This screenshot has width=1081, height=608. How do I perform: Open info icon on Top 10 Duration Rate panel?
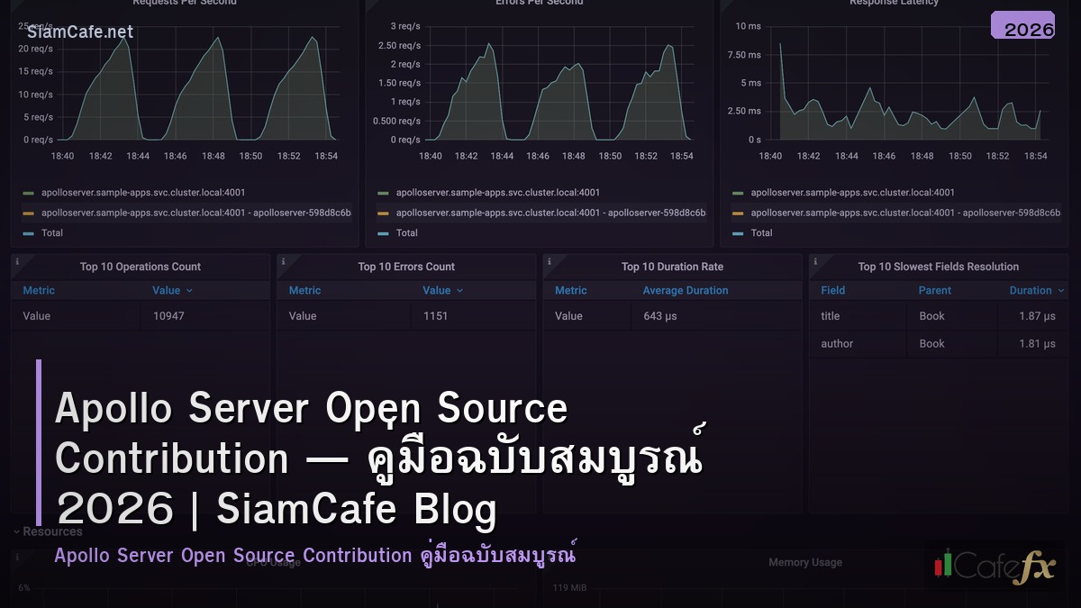550,260
